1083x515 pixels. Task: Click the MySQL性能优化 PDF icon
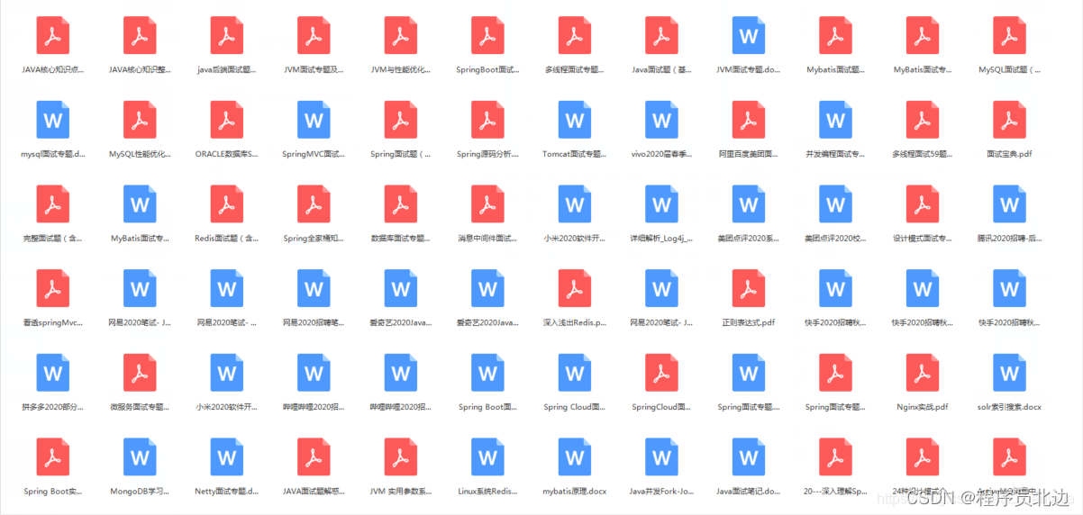click(x=140, y=120)
